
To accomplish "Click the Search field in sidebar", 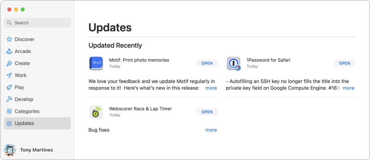I will (x=37, y=23).
